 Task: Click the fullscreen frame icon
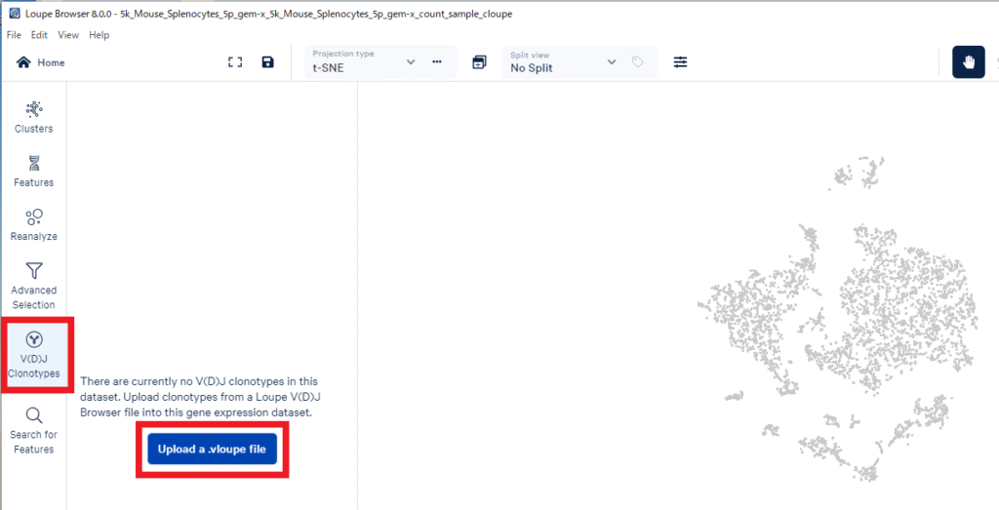click(235, 62)
